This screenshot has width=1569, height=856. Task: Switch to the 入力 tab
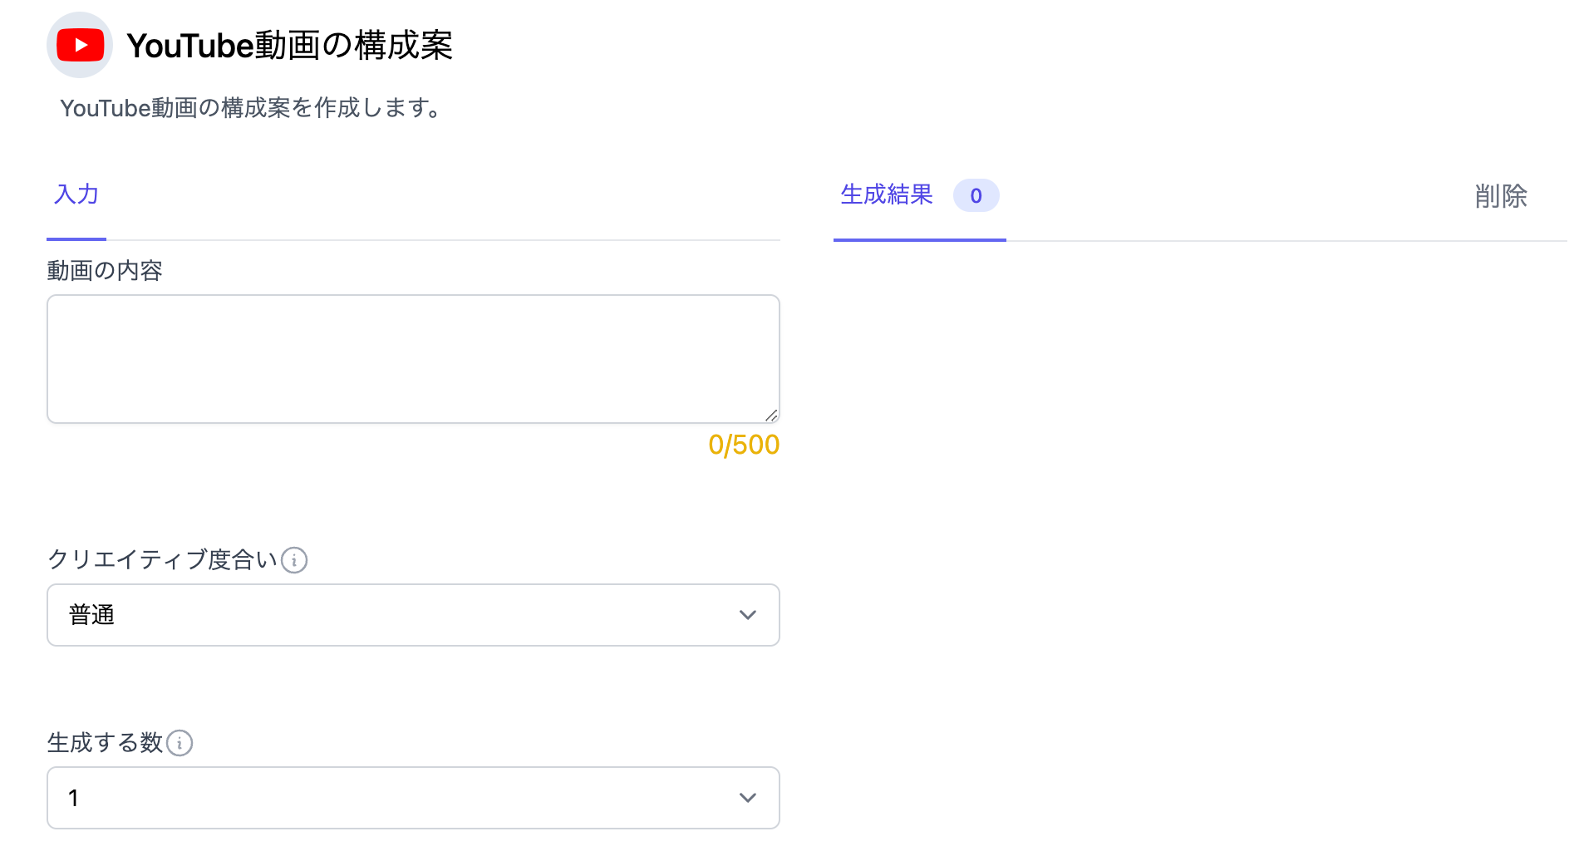tap(76, 194)
